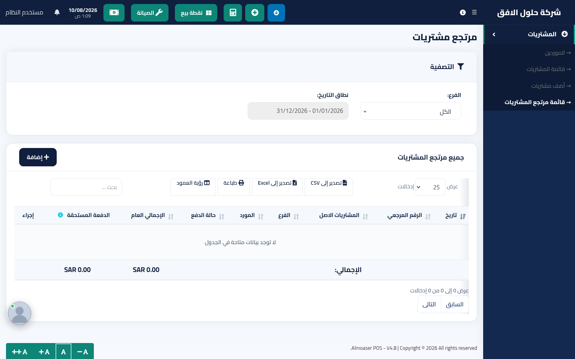Viewport: 575px width, 359px height.
Task: Export table using تصدير إلى Excel
Action: tap(277, 187)
